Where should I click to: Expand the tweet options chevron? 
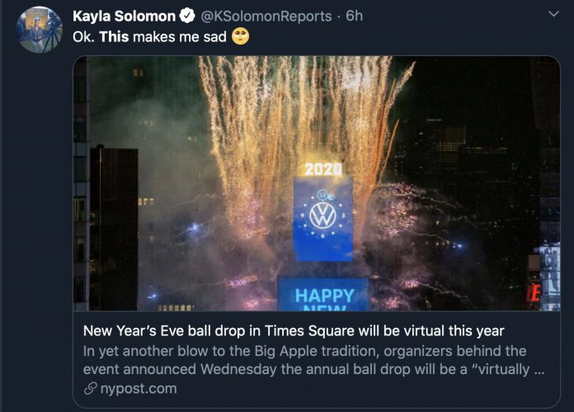[553, 14]
